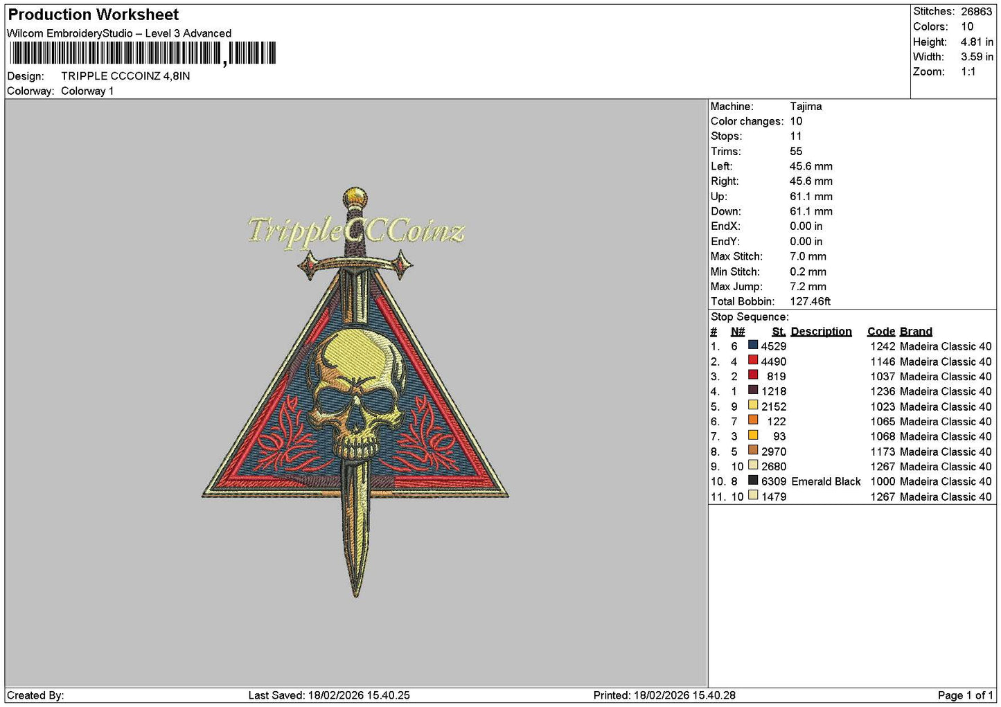
Task: Click the Production Worksheet title
Action: tap(94, 15)
